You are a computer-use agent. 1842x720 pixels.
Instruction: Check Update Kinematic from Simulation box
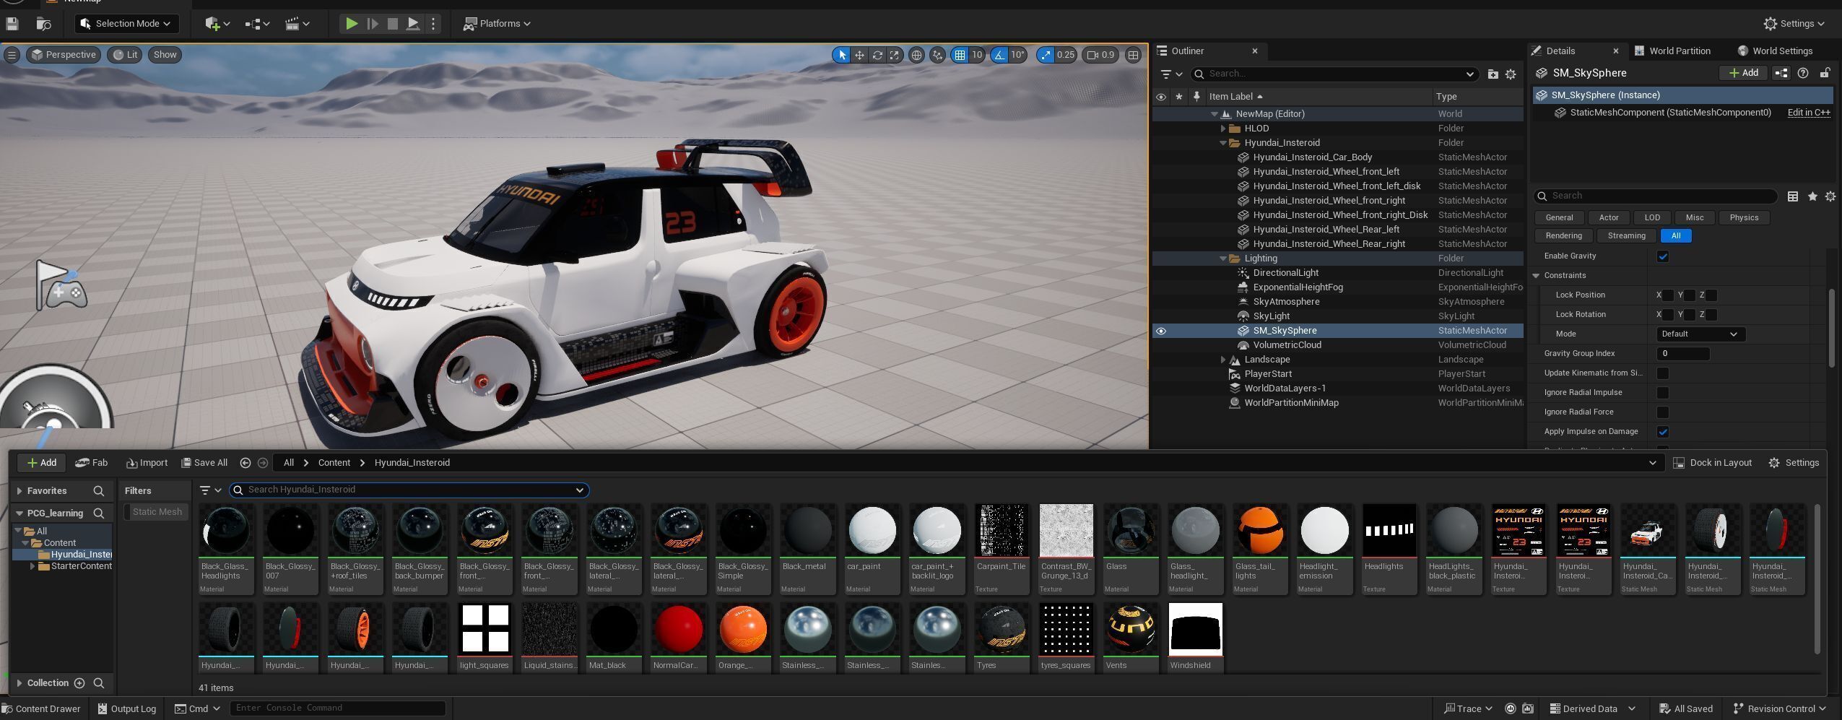1663,373
